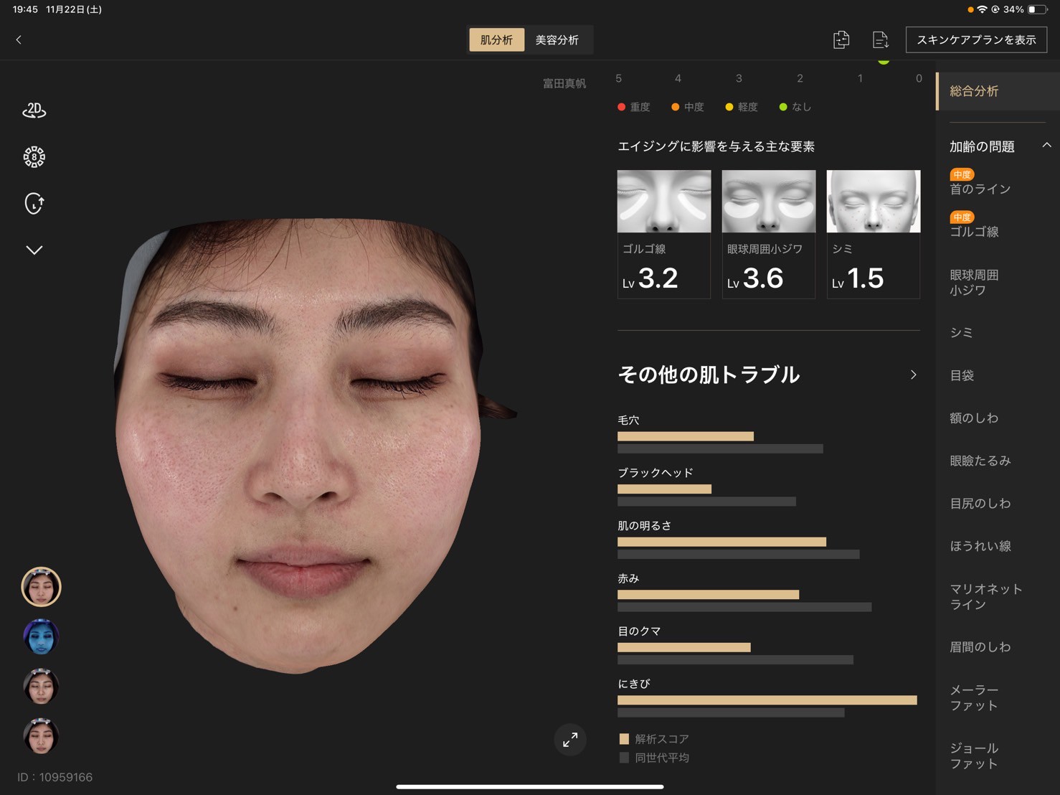Switch to the 2D view mode
This screenshot has height=795, width=1060.
click(x=34, y=110)
